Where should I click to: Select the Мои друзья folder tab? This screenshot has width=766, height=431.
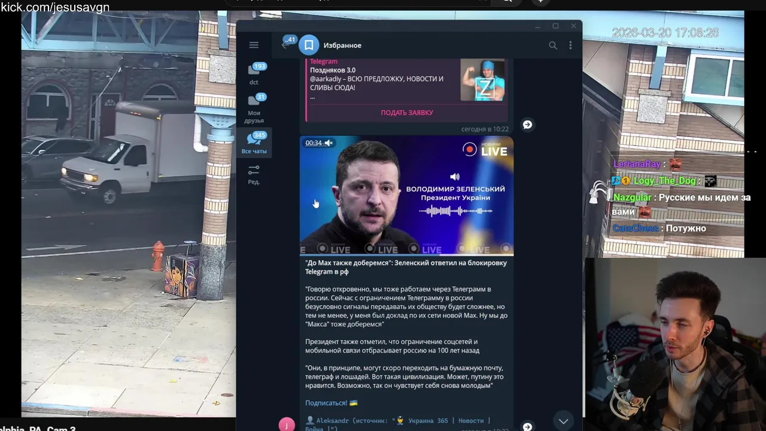coord(254,109)
